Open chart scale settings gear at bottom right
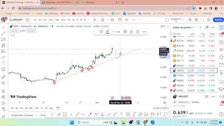Image resolution: width=224 pixels, height=126 pixels. pos(164,103)
